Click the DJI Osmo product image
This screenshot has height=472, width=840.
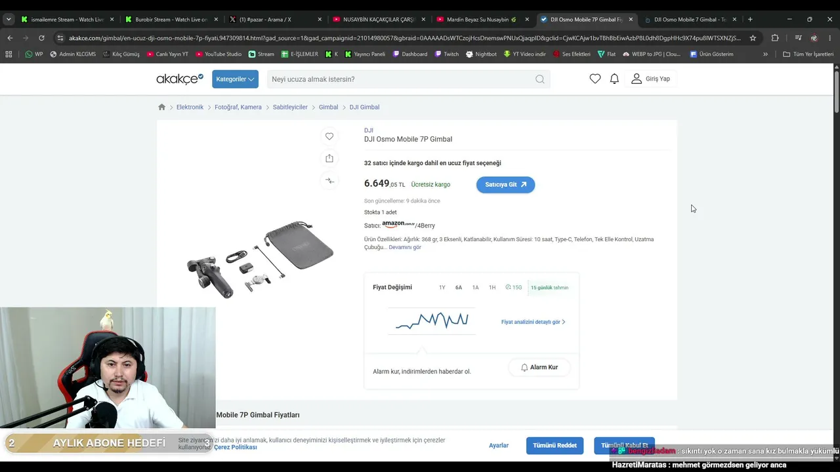coord(261,259)
